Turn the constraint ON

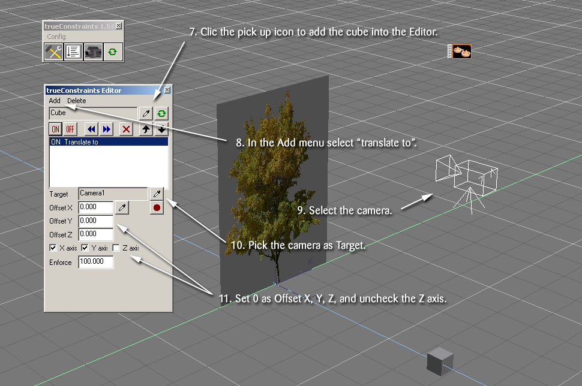pos(55,129)
